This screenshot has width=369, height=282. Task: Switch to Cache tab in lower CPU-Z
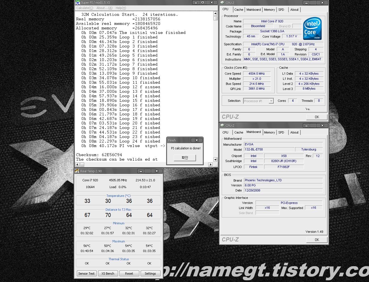[x=239, y=132]
